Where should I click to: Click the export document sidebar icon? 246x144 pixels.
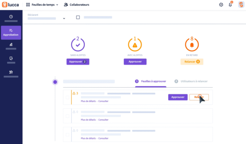pyautogui.click(x=11, y=58)
